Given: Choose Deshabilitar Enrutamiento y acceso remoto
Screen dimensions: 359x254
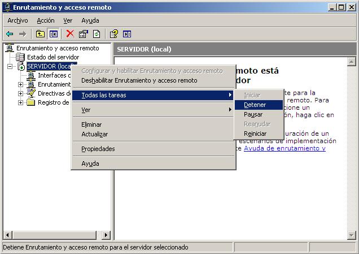Looking at the screenshot, I should [139, 80].
